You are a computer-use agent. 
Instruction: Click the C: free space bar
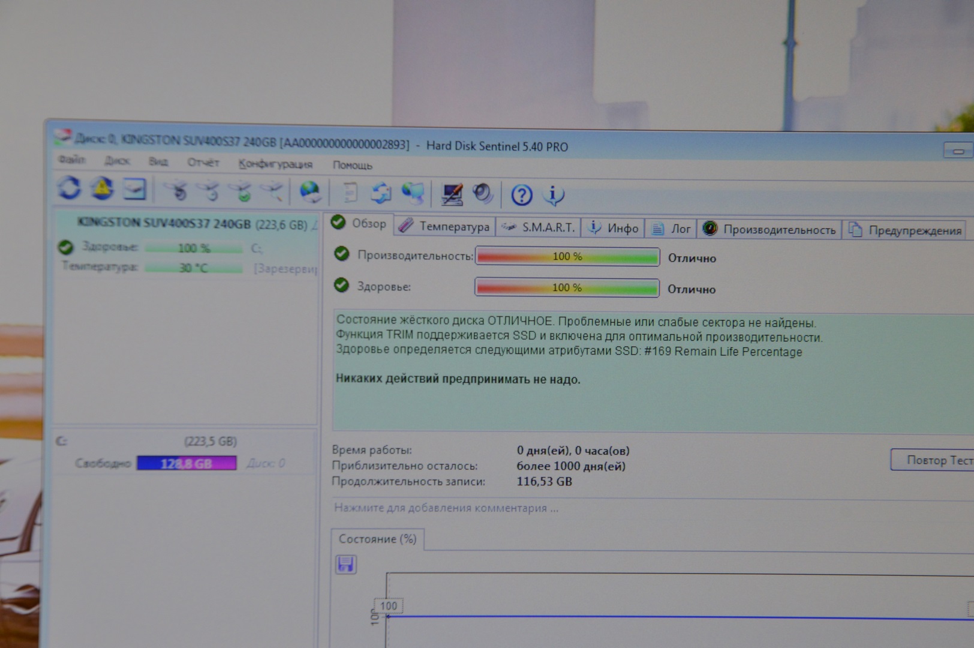pyautogui.click(x=187, y=463)
